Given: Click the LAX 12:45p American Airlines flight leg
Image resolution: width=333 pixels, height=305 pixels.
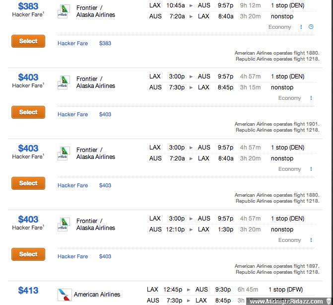Looking at the screenshot, I should pyautogui.click(x=225, y=290).
